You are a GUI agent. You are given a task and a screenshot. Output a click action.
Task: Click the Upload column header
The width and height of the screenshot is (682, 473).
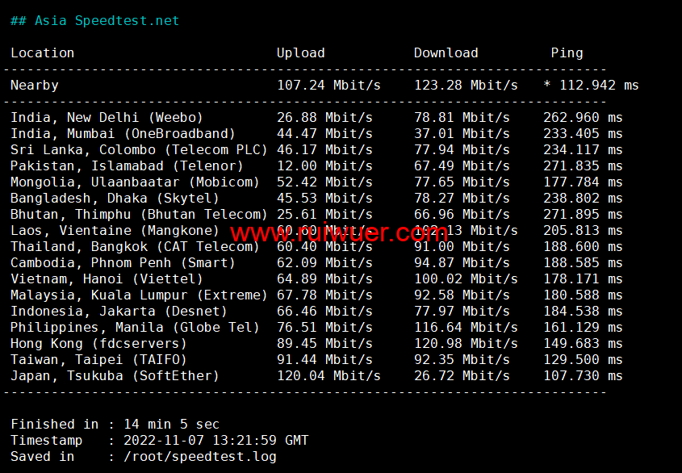(x=300, y=53)
